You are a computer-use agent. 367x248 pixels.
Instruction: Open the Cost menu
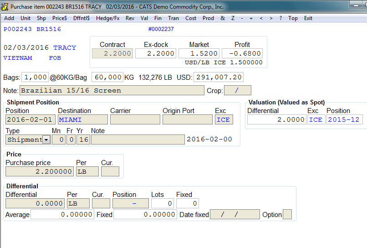(x=191, y=18)
